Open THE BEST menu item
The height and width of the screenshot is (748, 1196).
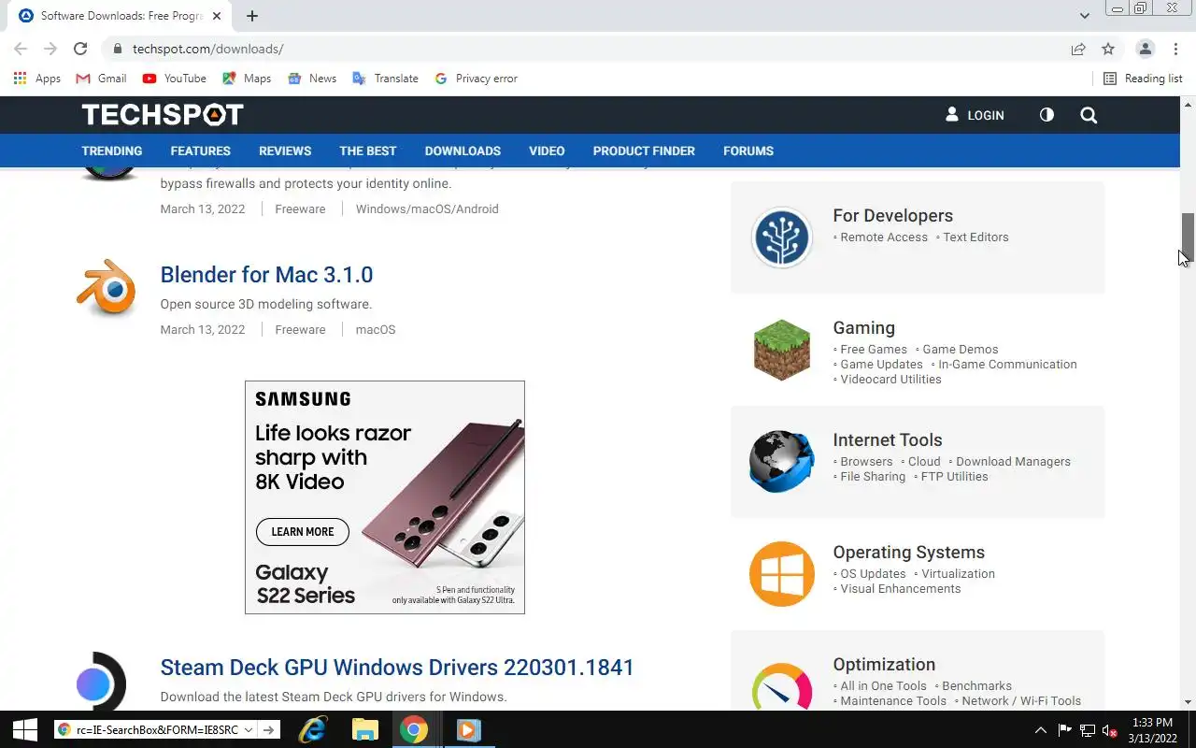click(368, 151)
